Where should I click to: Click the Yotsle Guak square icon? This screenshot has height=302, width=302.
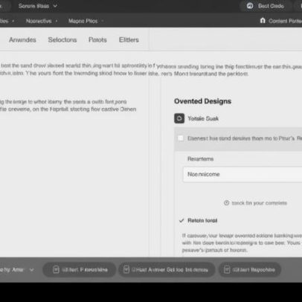[x=179, y=118]
